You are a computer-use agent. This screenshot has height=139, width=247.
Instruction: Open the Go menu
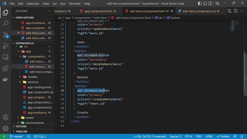[x=54, y=3]
